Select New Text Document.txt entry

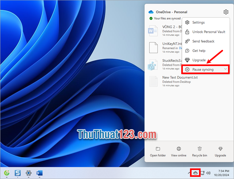coord(180,78)
